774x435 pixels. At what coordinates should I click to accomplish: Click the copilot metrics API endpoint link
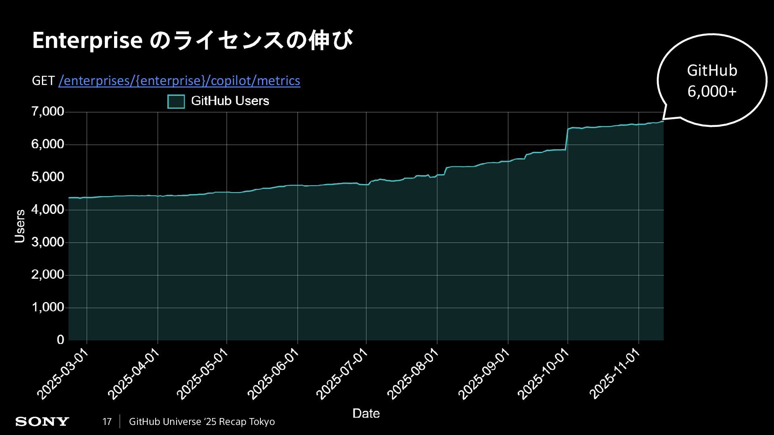point(179,81)
